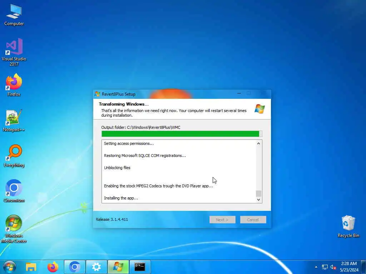Open the Chromium desktop shortcut

click(14, 191)
